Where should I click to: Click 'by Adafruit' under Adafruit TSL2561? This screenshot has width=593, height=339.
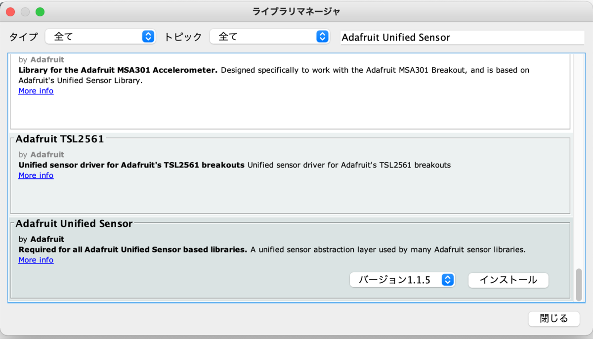(42, 155)
